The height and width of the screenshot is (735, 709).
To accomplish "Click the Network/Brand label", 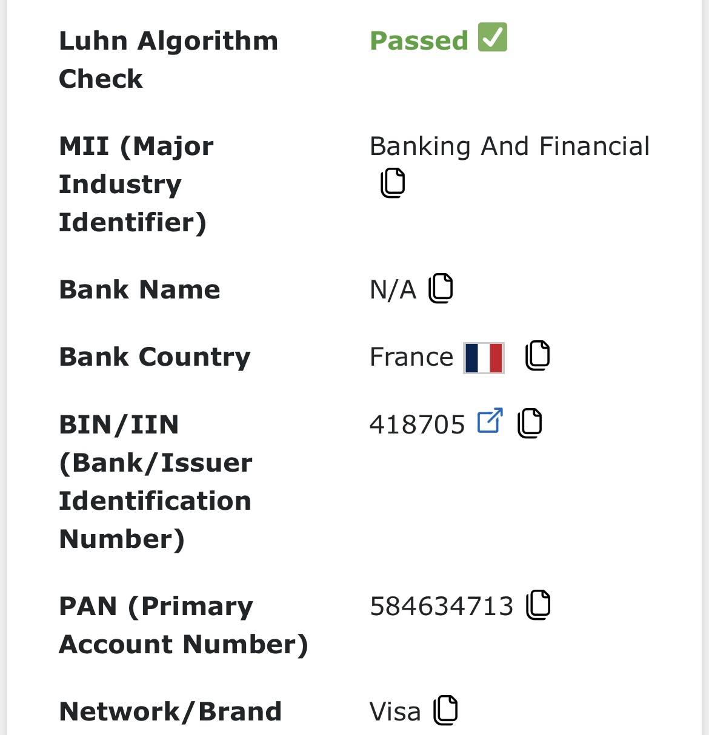I will (170, 711).
